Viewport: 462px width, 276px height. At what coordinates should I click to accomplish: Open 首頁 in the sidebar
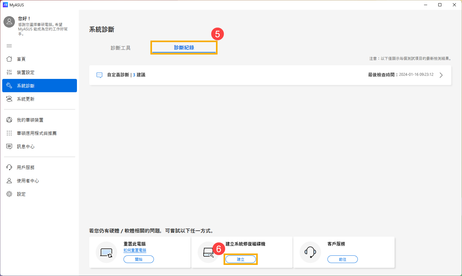[x=40, y=59]
